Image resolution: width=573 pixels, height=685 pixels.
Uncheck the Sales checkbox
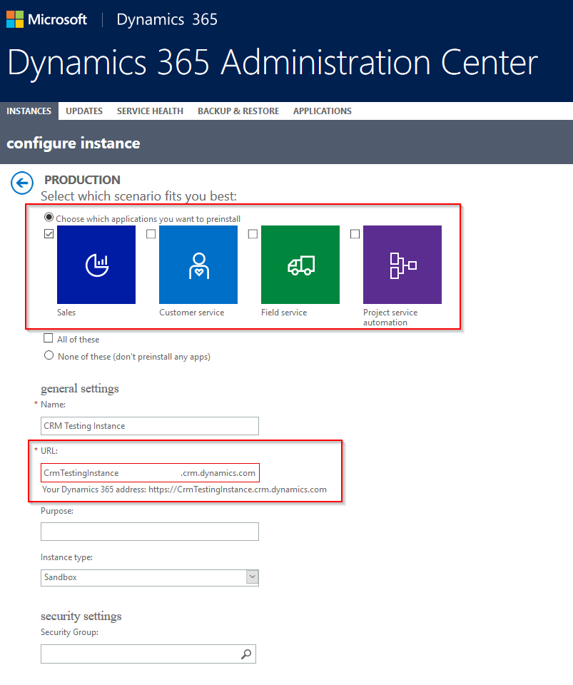[x=49, y=234]
